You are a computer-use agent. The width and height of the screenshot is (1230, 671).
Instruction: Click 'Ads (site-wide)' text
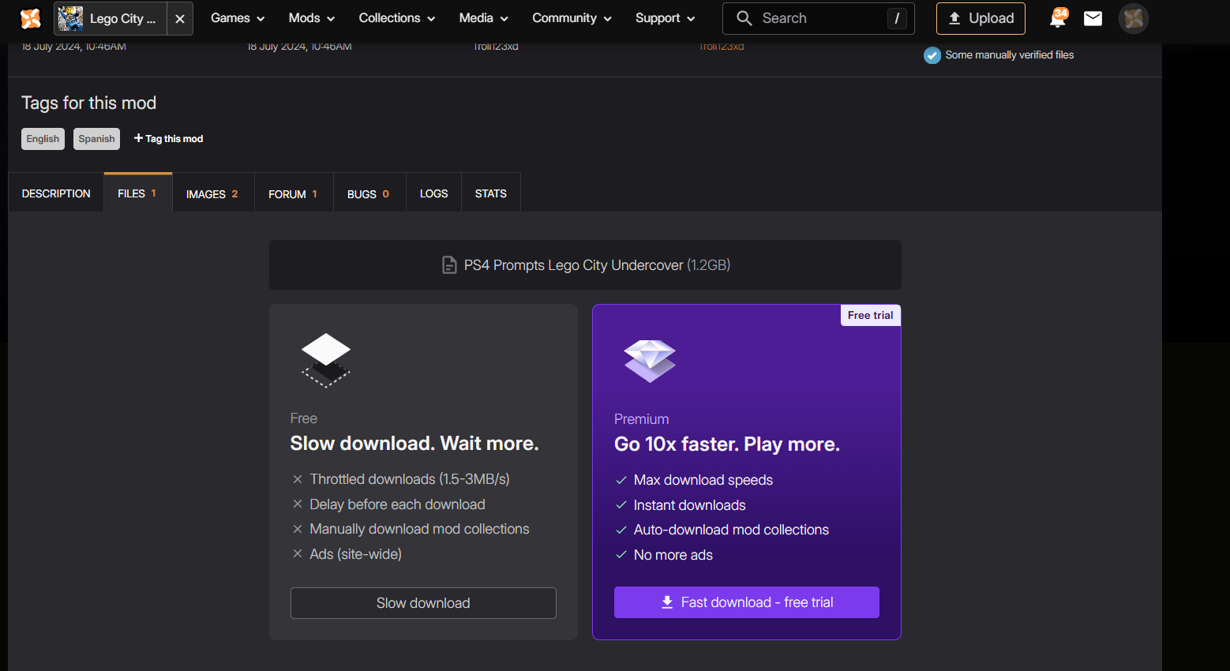coord(355,554)
